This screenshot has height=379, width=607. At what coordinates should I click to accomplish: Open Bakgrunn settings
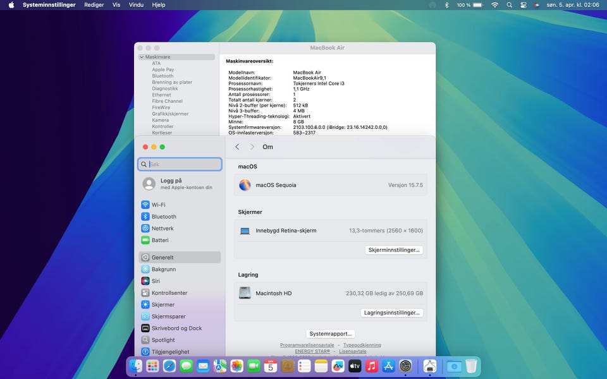click(x=180, y=269)
